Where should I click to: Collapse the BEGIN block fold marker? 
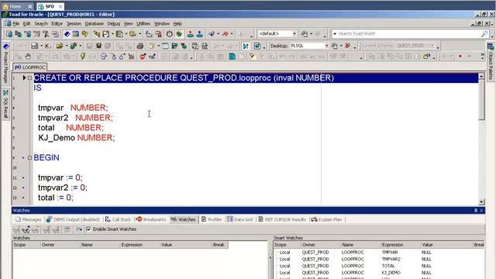[29, 157]
